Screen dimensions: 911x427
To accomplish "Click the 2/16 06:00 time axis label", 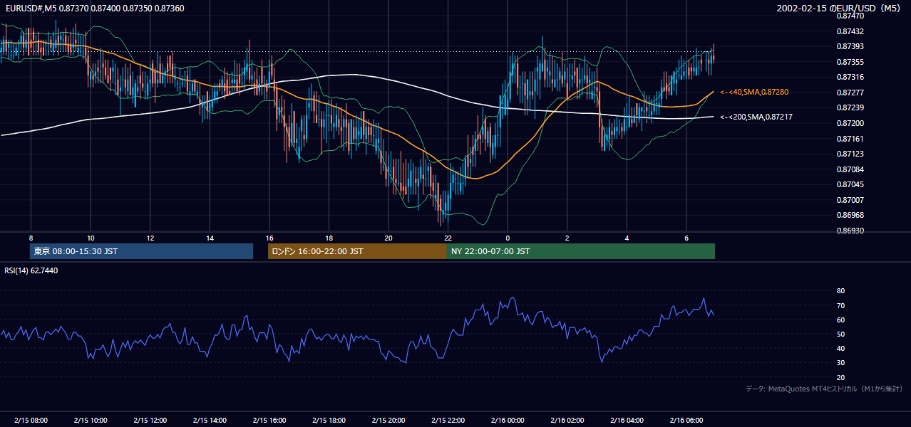I will (x=686, y=421).
